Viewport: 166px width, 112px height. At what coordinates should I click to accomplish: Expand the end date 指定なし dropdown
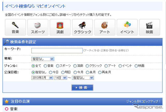pos(83,78)
